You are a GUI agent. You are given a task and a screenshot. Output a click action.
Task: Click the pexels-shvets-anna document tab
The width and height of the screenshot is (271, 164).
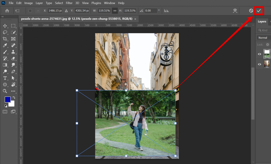[x=77, y=19]
